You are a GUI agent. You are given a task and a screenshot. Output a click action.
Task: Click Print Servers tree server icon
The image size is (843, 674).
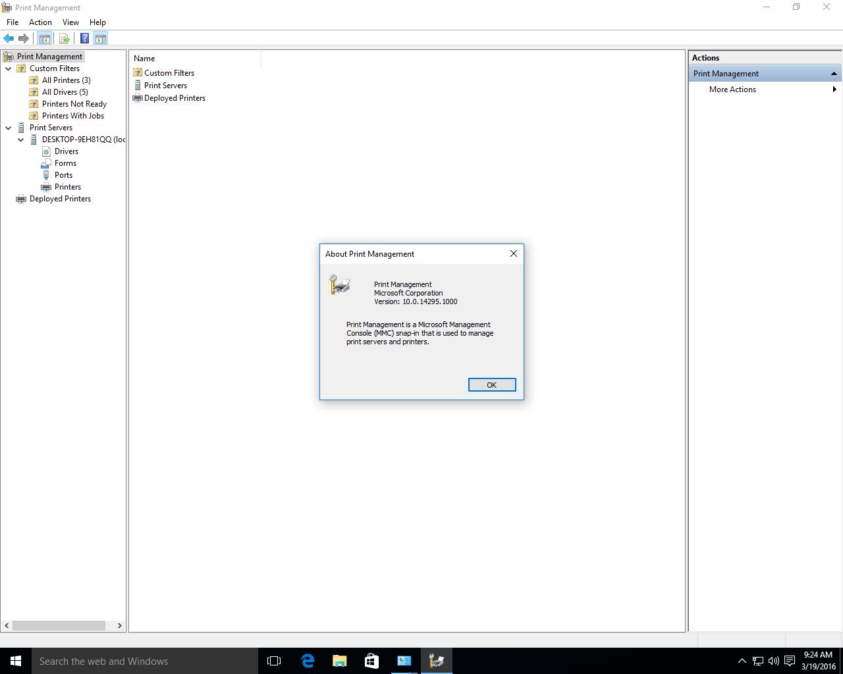click(21, 128)
